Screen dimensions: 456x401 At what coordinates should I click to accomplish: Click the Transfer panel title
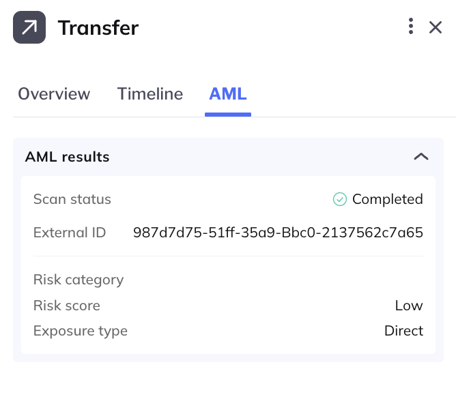click(98, 28)
